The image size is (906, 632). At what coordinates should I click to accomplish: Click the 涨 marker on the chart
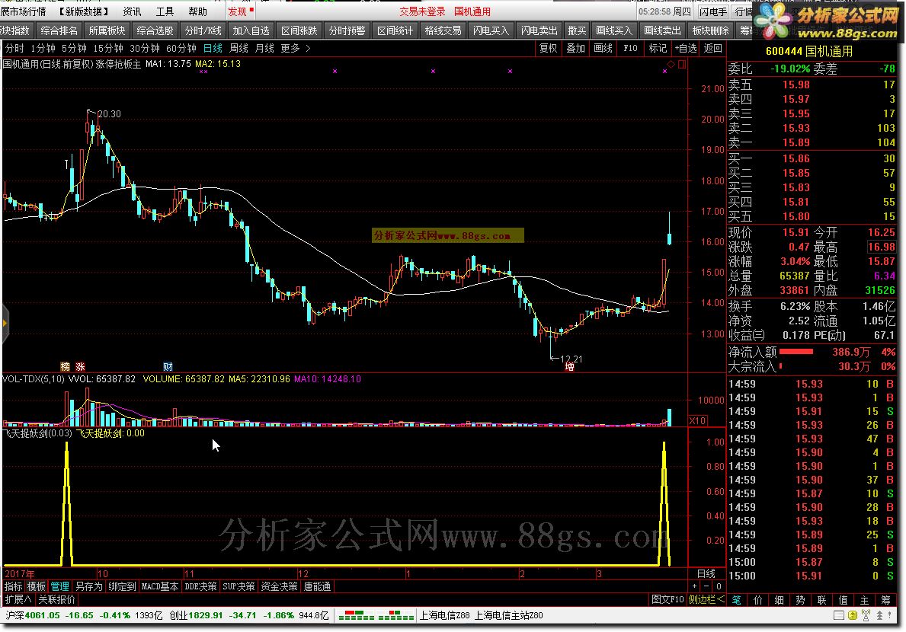80,366
